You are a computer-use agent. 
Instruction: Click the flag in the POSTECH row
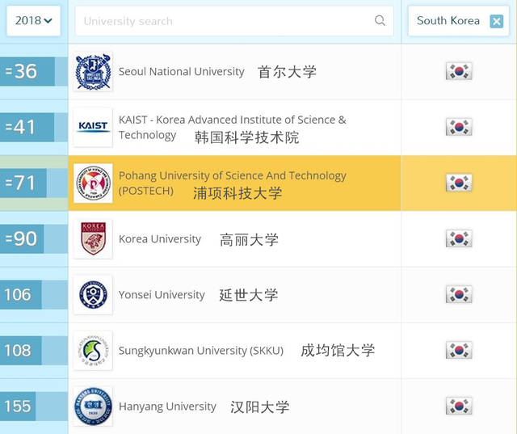(459, 183)
